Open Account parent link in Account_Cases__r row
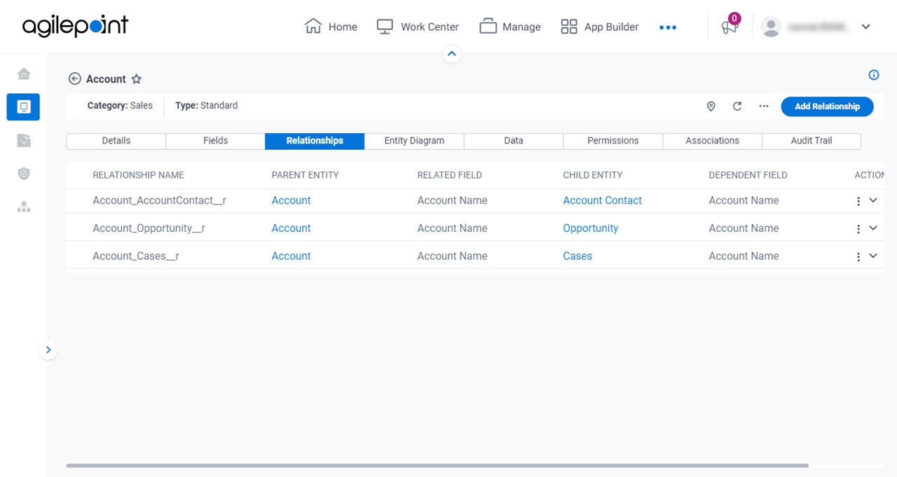The image size is (897, 477). click(291, 256)
